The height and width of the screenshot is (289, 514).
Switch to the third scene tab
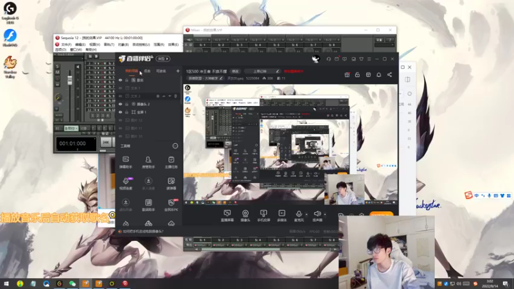coord(161,71)
